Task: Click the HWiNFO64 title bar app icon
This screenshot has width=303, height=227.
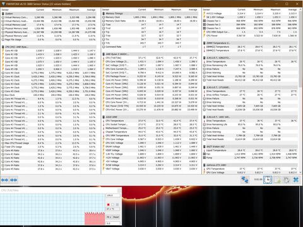Action: pyautogui.click(x=3, y=4)
